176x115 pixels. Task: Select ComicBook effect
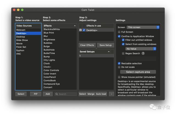pos(60,80)
